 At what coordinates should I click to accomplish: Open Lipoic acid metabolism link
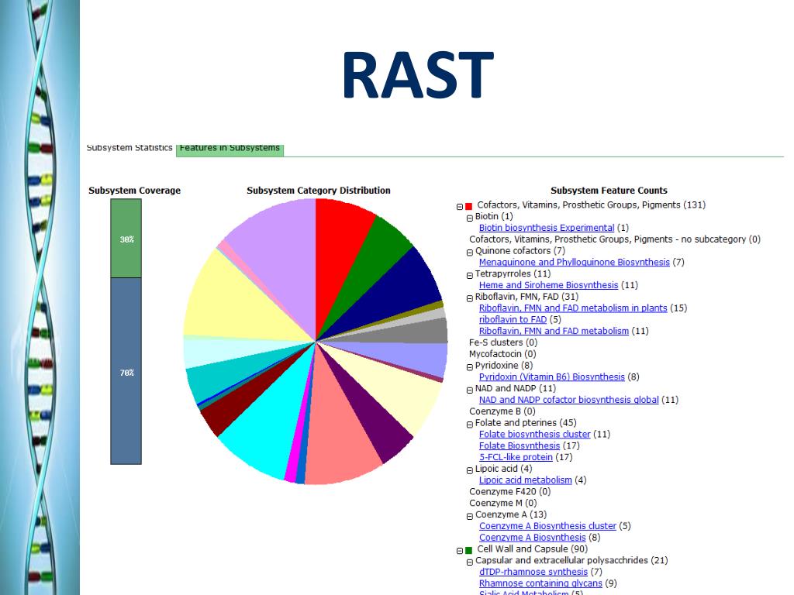(525, 480)
